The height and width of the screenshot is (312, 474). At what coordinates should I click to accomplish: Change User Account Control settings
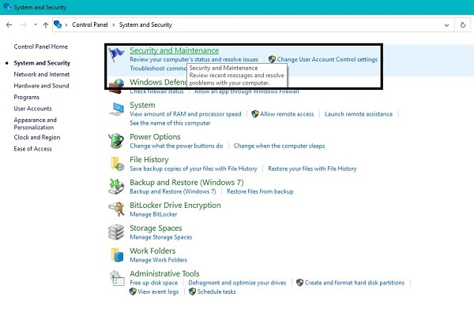tap(327, 59)
